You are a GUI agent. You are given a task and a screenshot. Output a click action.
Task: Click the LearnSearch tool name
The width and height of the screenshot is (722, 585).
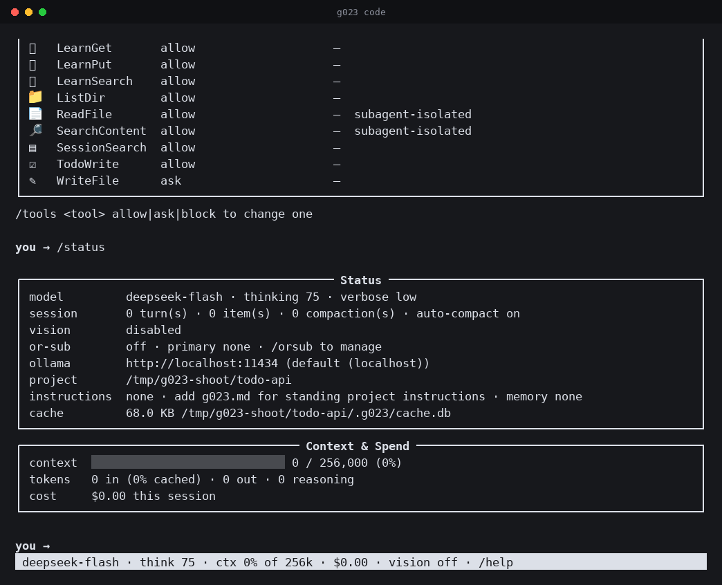click(x=94, y=81)
